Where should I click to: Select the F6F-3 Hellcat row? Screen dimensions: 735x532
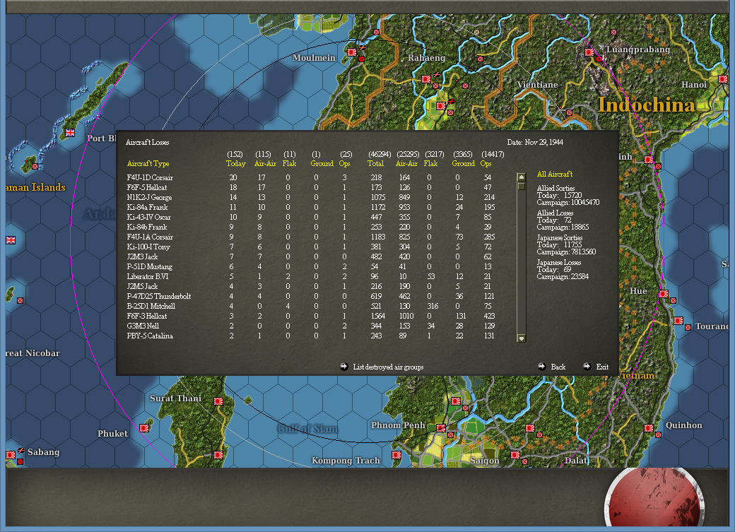point(310,316)
